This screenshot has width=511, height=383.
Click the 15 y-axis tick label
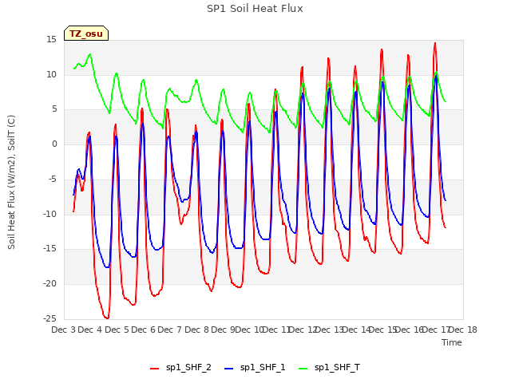pos(51,40)
